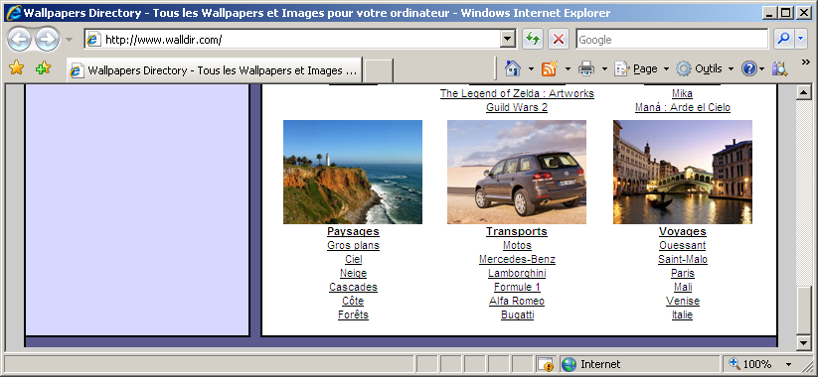The width and height of the screenshot is (818, 377).
Task: Stop loading with the red X icon
Action: click(x=559, y=39)
